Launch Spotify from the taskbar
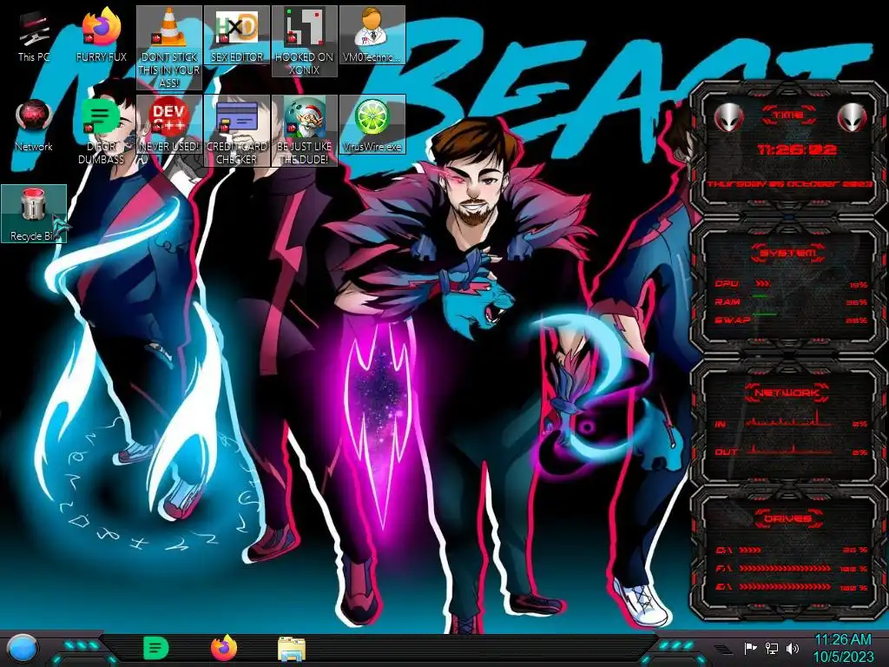Image resolution: width=889 pixels, height=667 pixels. click(156, 648)
